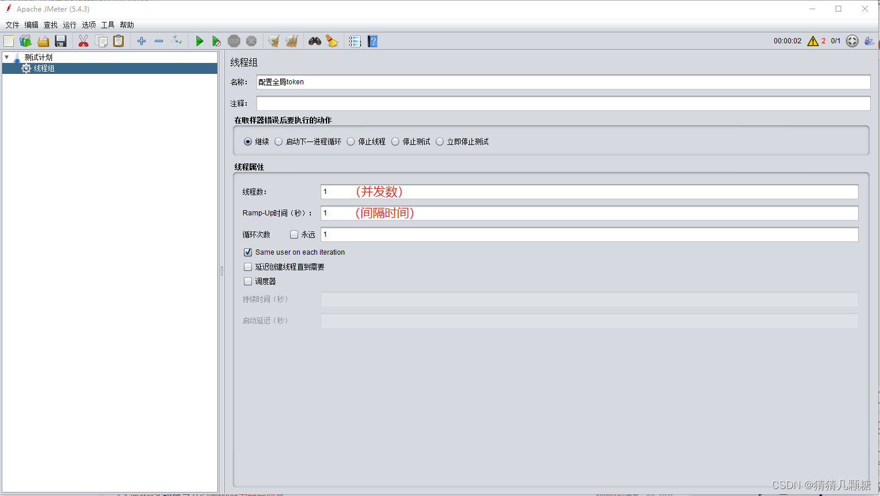Click the Open file folder icon
Image resolution: width=880 pixels, height=496 pixels.
(43, 41)
